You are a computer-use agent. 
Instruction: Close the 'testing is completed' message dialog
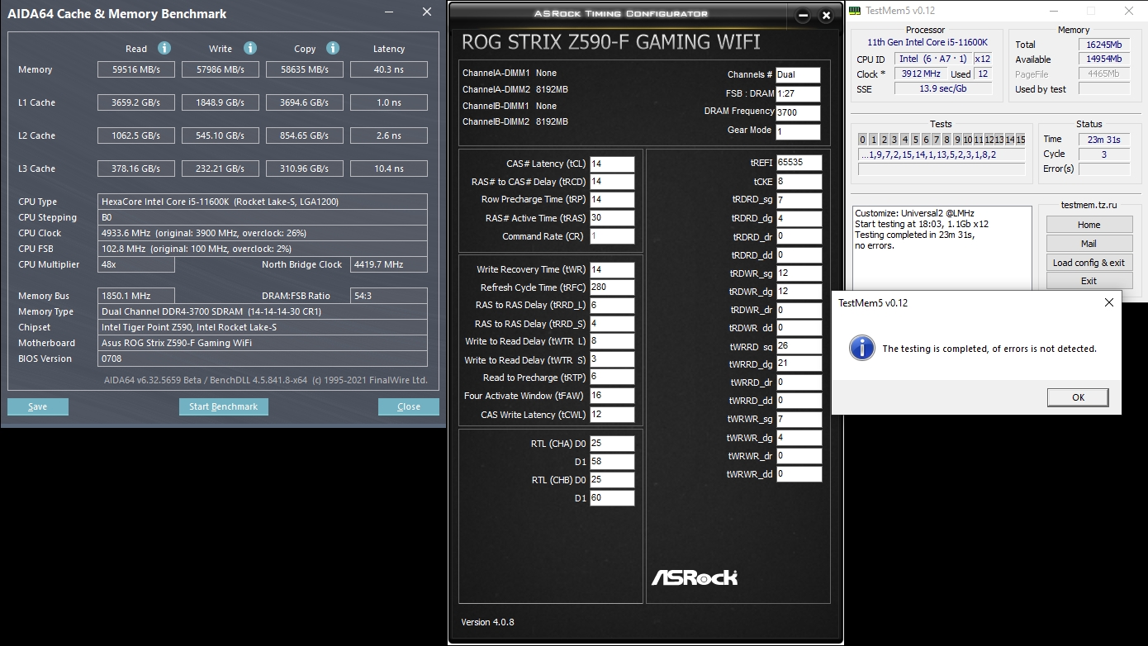(x=1108, y=303)
